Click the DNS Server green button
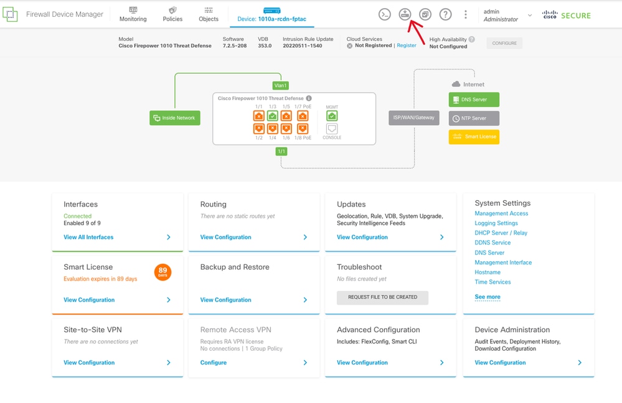This screenshot has height=403, width=622. tap(474, 100)
